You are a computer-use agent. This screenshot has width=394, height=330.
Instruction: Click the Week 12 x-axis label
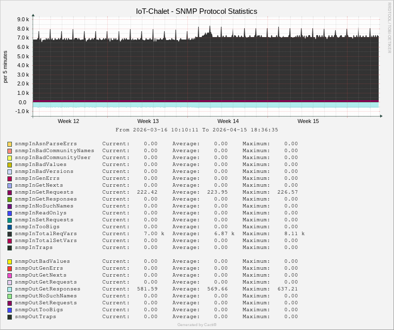pyautogui.click(x=68, y=121)
